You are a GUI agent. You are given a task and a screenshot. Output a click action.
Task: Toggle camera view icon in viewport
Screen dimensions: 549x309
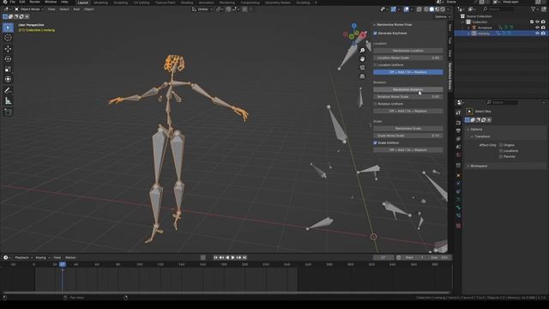click(x=362, y=67)
